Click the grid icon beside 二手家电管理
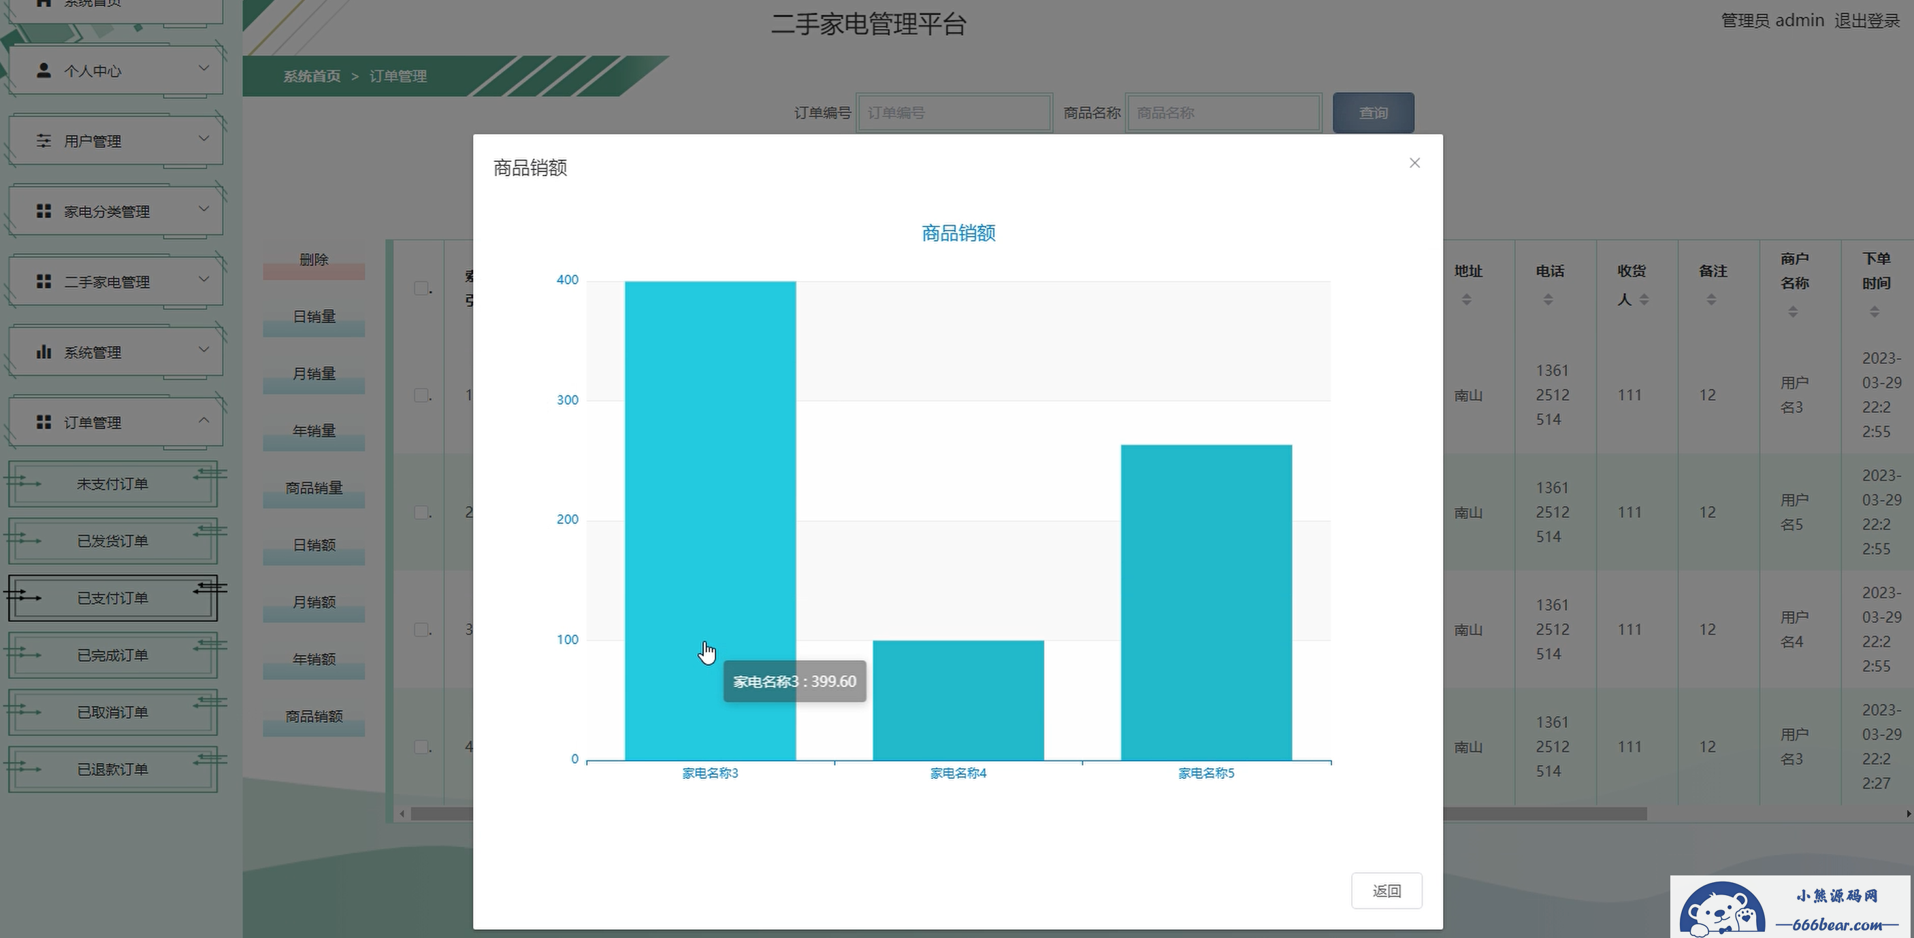1914x938 pixels. click(44, 282)
